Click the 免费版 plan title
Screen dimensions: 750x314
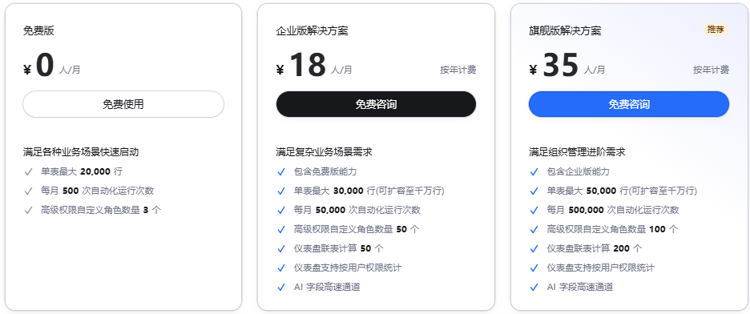tap(38, 31)
